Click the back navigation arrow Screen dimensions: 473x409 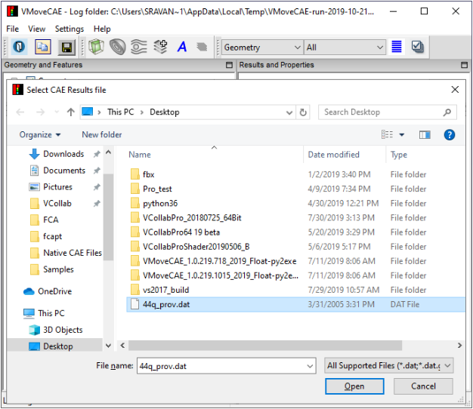pyautogui.click(x=20, y=112)
